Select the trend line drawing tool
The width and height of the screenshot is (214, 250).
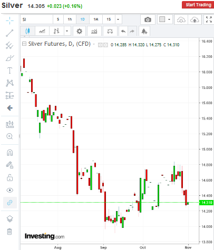coord(9,33)
